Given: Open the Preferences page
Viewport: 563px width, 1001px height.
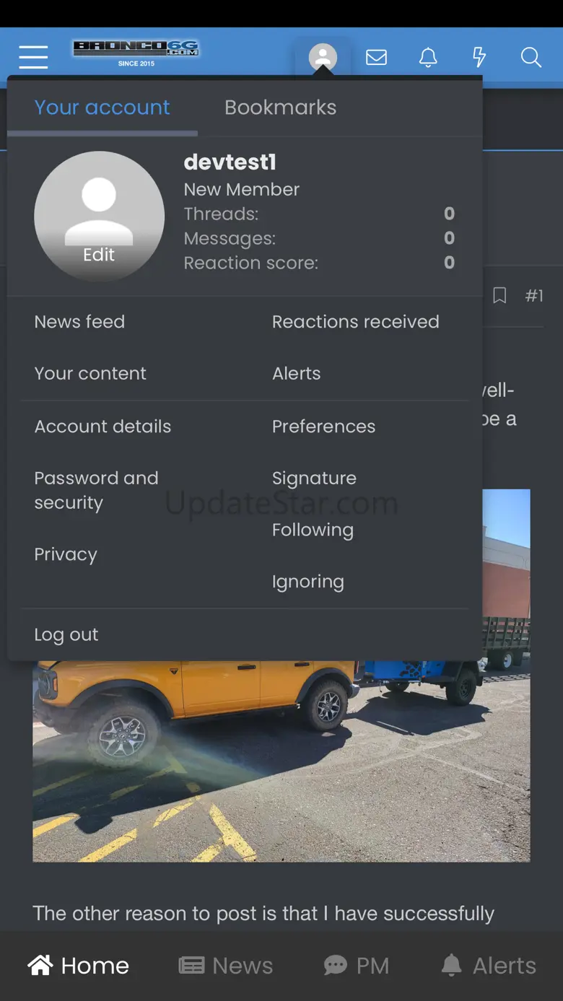Looking at the screenshot, I should [x=323, y=427].
